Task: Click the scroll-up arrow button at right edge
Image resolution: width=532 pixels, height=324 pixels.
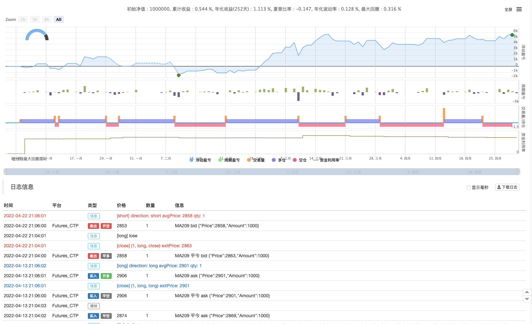Action: click(527, 292)
